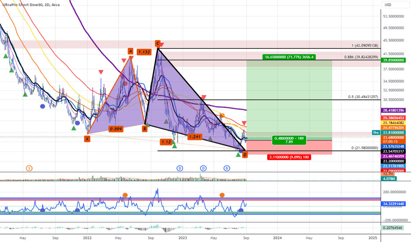Click the teal 23.81000000 pre-market price label

393,132
